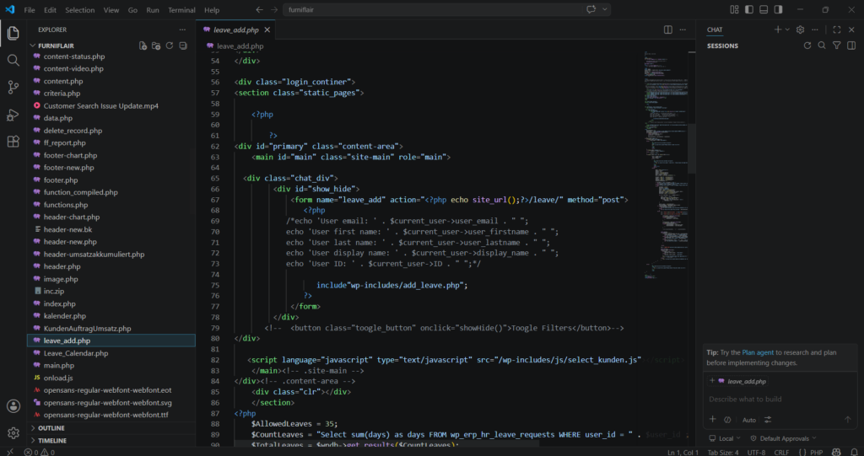Customize layout from title bar
This screenshot has width=864, height=456.
pos(734,9)
